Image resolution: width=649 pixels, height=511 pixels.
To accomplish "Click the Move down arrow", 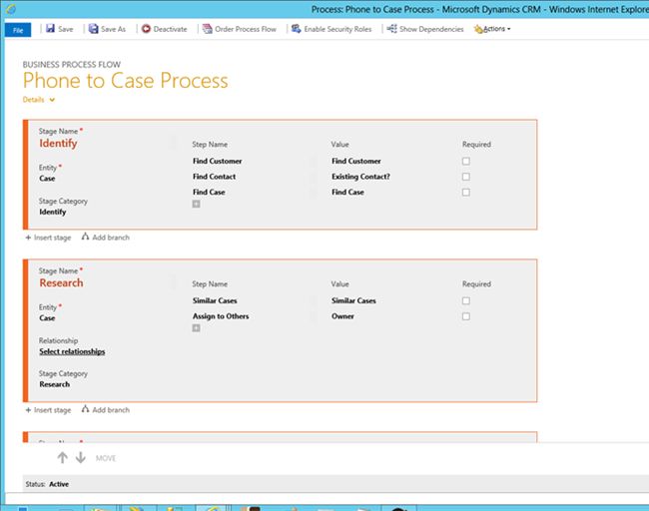I will pos(81,458).
